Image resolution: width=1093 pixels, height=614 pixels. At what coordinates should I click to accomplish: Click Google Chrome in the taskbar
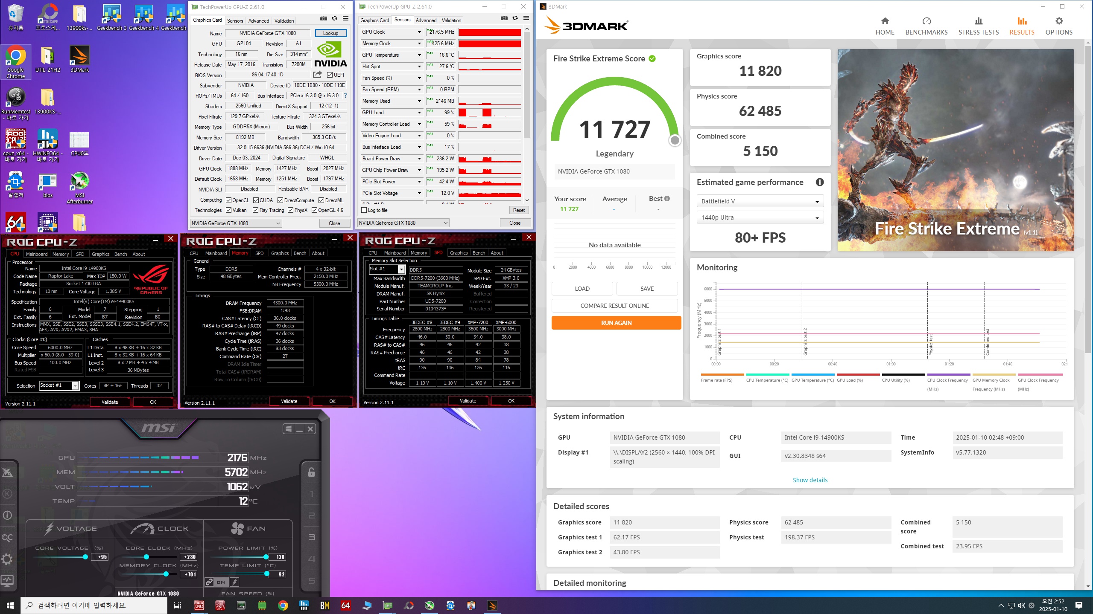(x=283, y=605)
